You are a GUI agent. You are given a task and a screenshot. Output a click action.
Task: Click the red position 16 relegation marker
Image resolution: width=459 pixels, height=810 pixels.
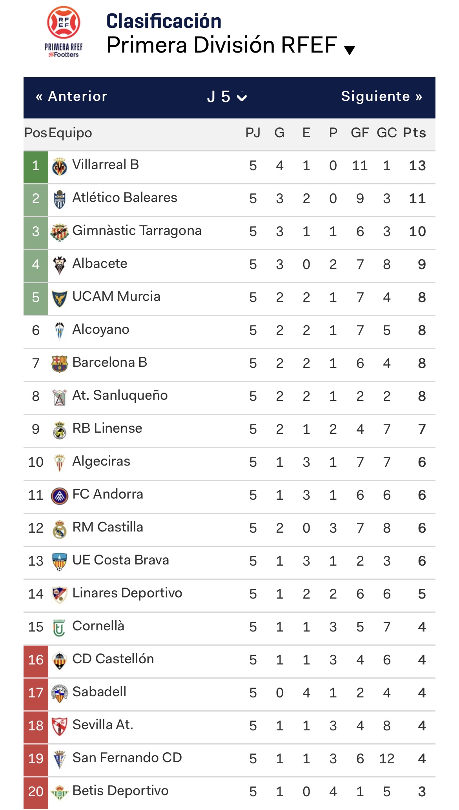point(36,660)
